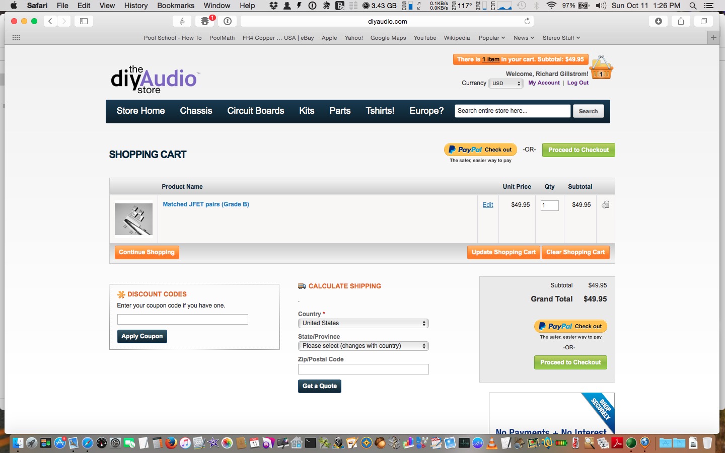Screen dimensions: 725x453
Task: Open the Safari menu
Action: [37, 6]
